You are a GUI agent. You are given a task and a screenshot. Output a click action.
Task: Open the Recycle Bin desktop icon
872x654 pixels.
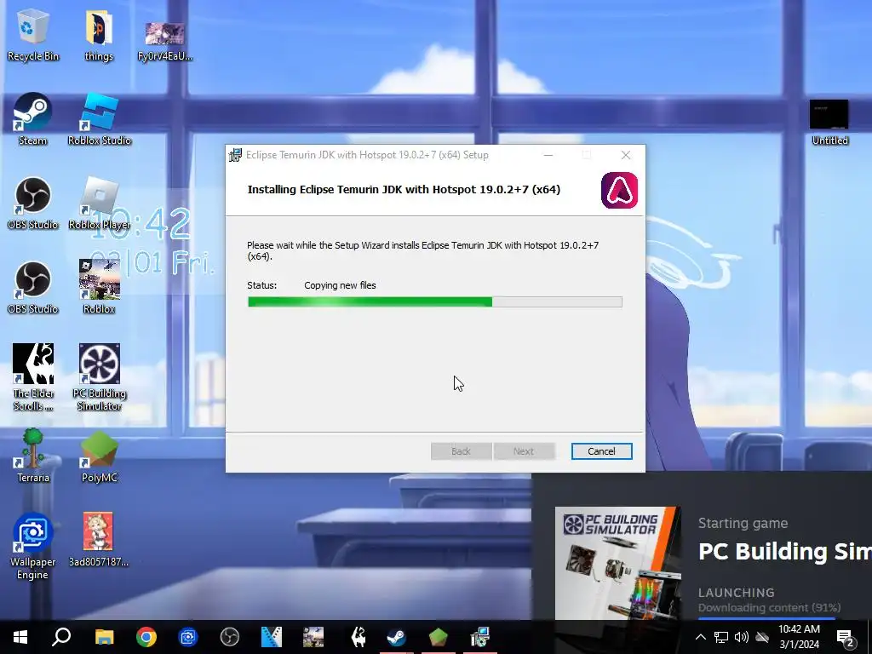tap(33, 34)
